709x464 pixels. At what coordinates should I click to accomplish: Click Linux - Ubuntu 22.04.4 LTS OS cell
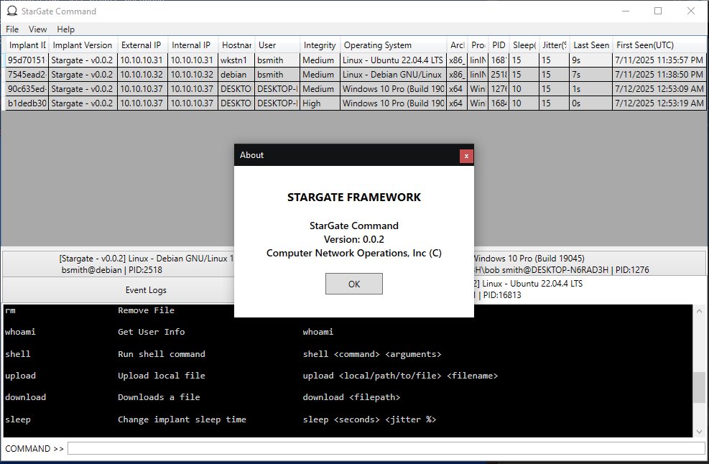(393, 60)
